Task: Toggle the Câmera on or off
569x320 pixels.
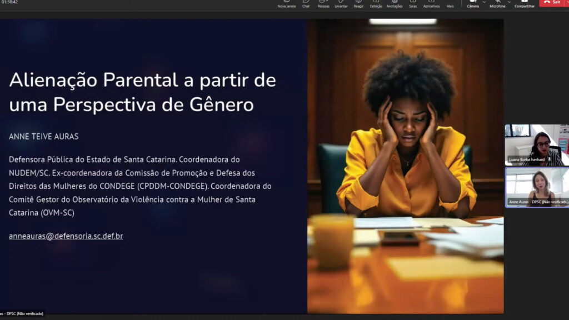Action: [x=473, y=3]
